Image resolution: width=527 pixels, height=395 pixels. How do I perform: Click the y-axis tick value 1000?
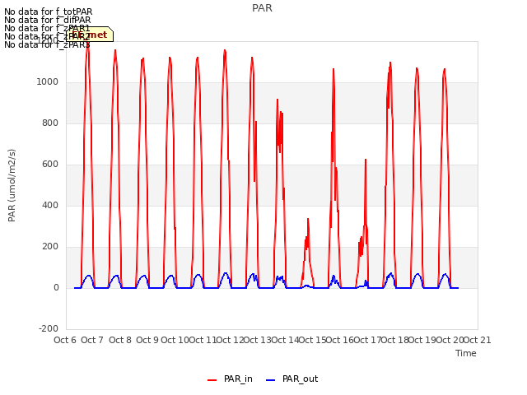pos(48,82)
